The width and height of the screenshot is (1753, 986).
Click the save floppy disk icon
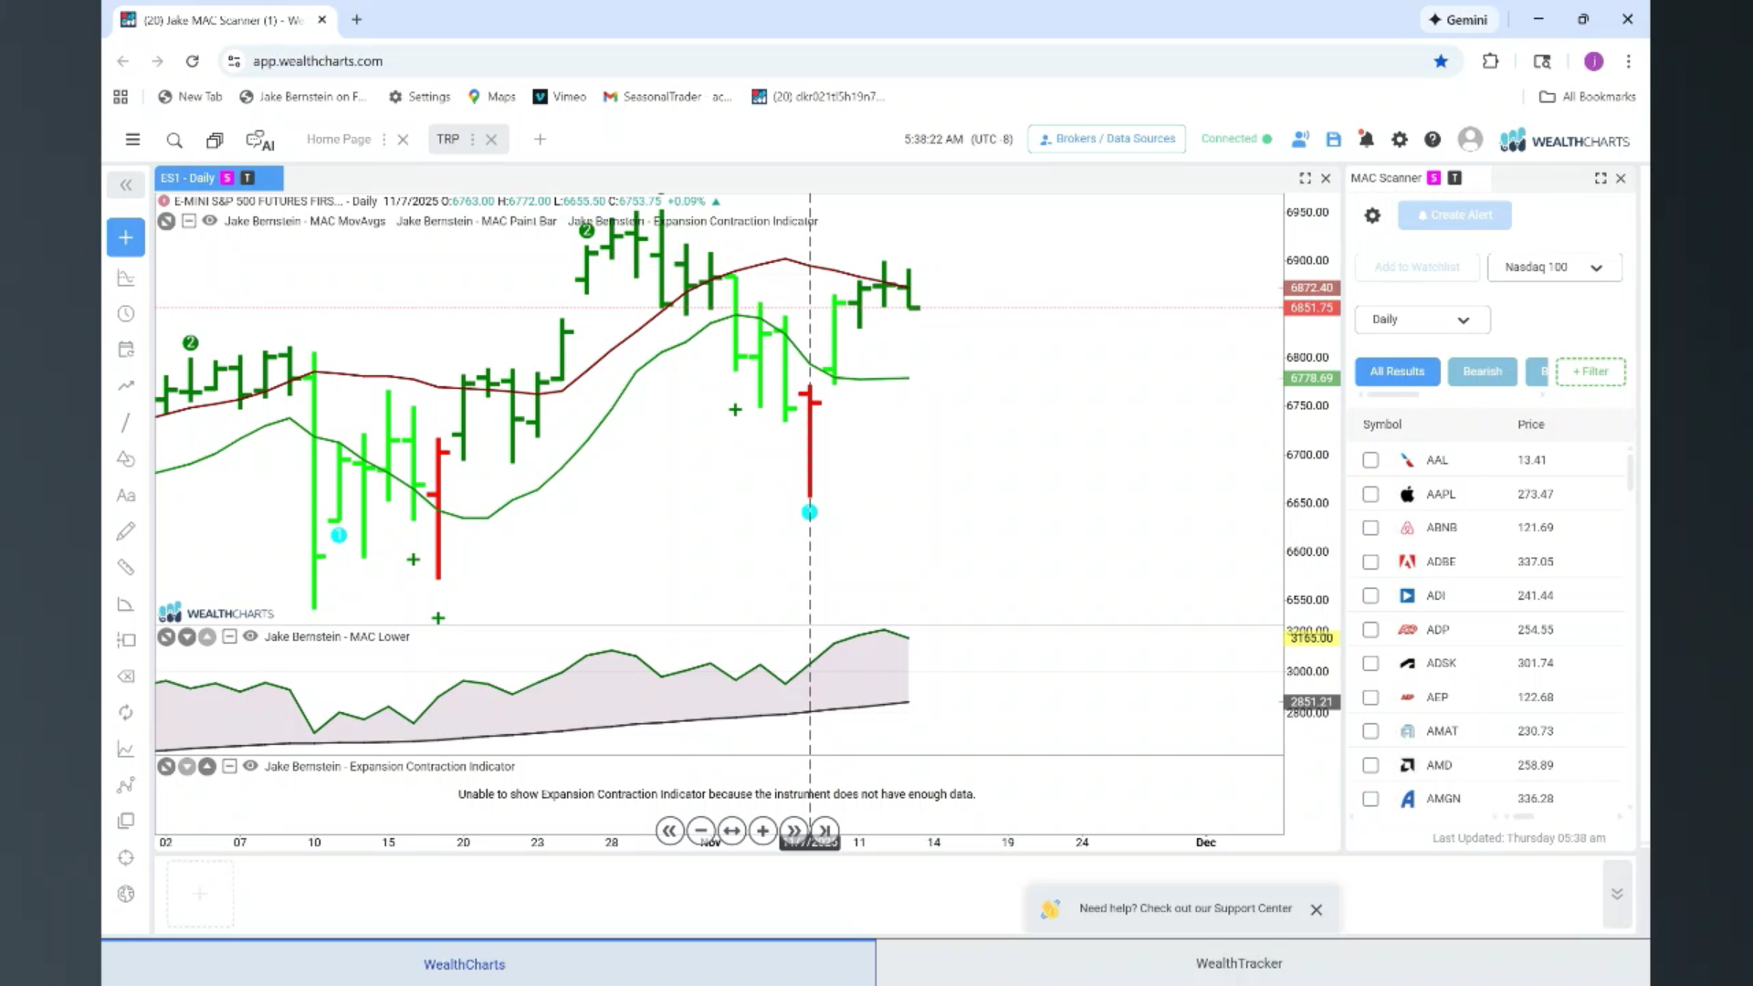1334,140
